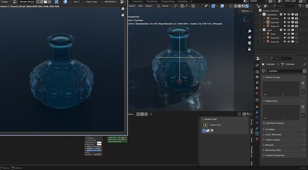
Task: Expand the Color Attributes panel
Action: tap(264, 135)
